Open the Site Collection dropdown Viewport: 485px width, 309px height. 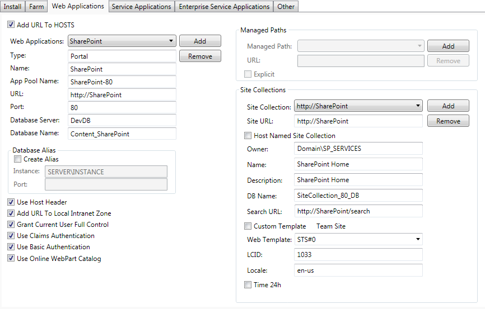[x=358, y=106]
